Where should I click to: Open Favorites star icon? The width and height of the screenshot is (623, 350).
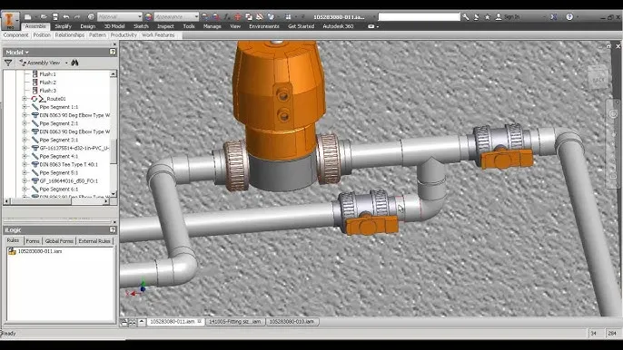(487, 16)
